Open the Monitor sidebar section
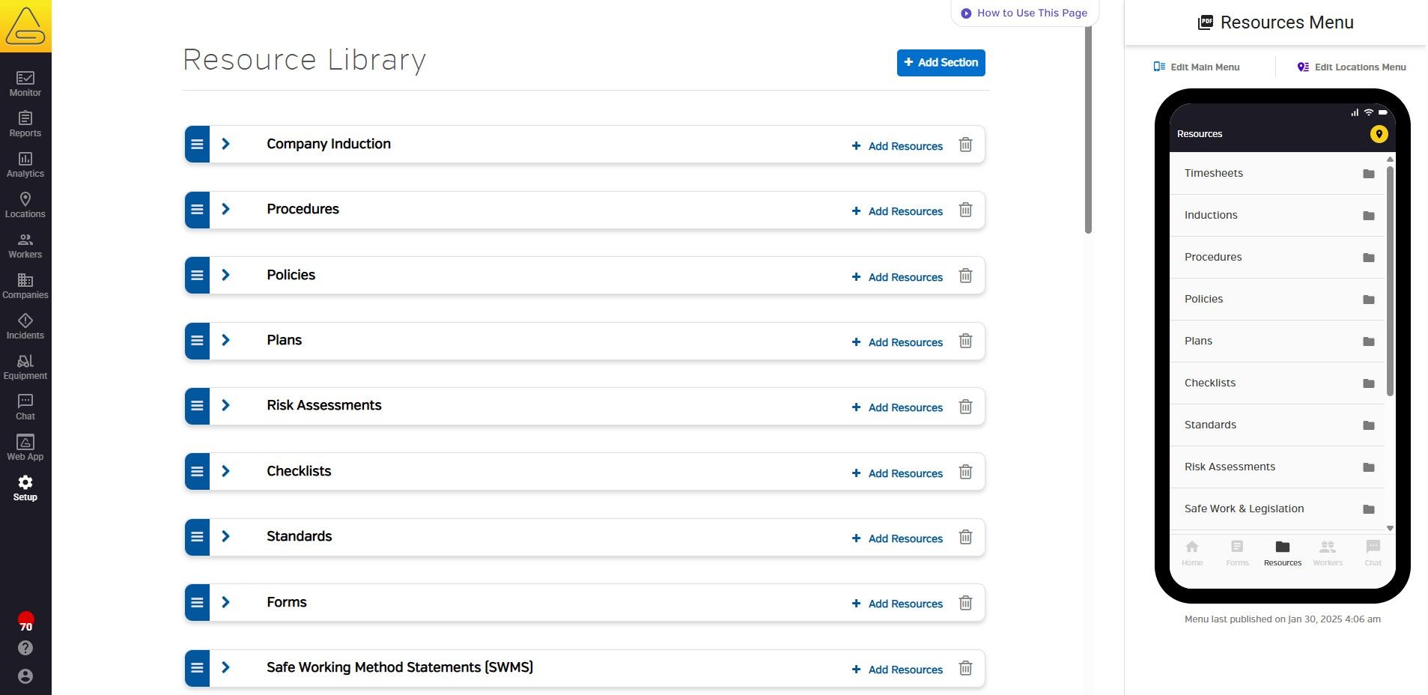The width and height of the screenshot is (1428, 695). tap(25, 84)
